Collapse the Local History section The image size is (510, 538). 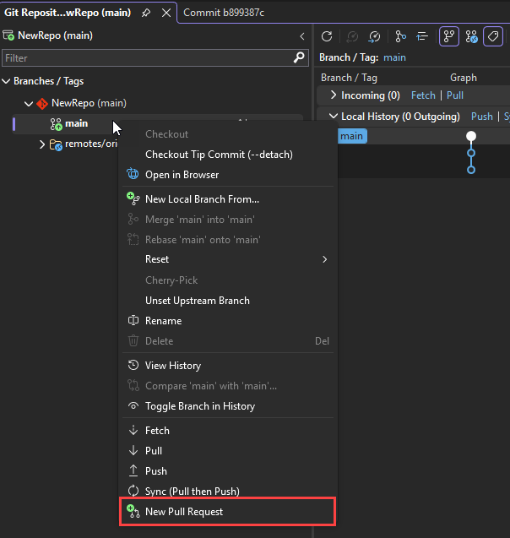click(x=333, y=117)
